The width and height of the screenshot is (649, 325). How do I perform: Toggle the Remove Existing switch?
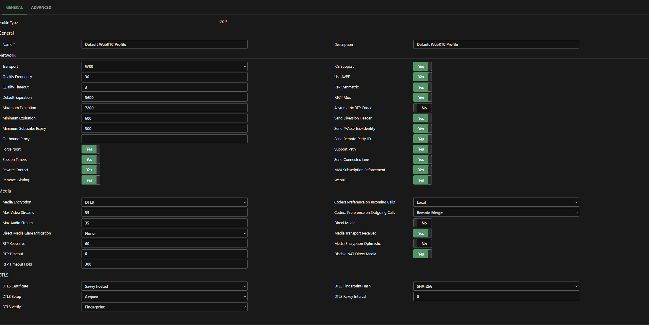pyautogui.click(x=91, y=180)
